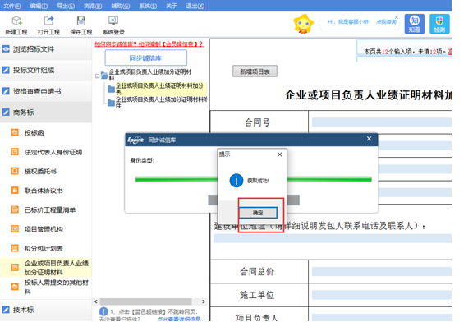Select 投标函 in the sidebar

pos(34,133)
